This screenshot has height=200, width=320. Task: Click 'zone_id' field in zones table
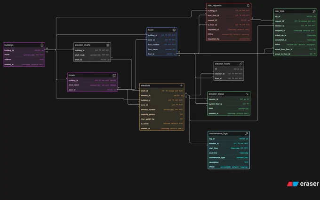92,90
